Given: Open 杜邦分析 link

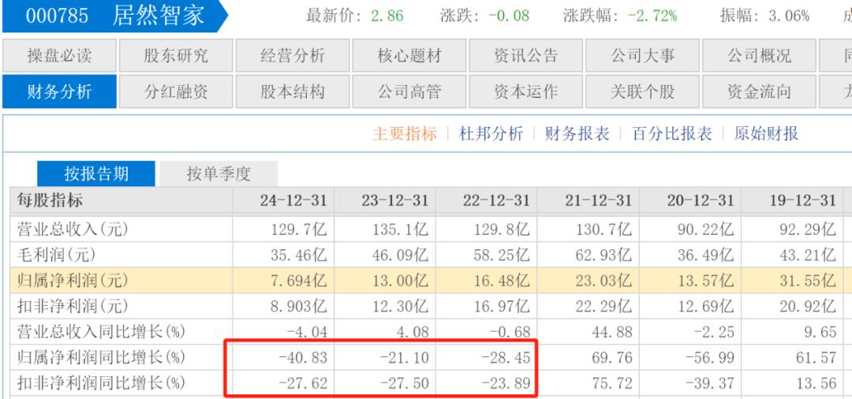Looking at the screenshot, I should coord(491,133).
